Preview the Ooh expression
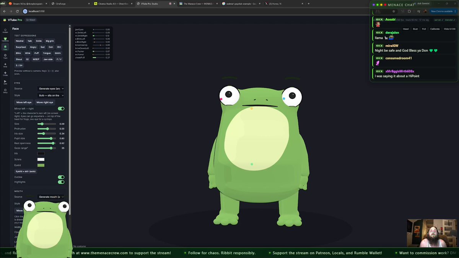The image size is (459, 258). pos(51,47)
